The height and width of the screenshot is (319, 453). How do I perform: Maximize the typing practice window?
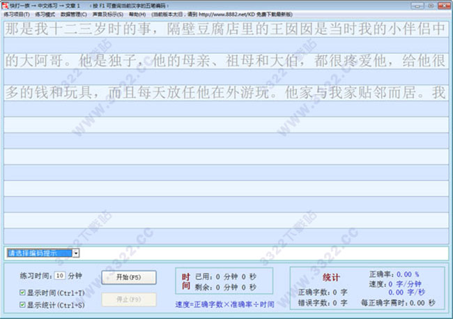431,6
